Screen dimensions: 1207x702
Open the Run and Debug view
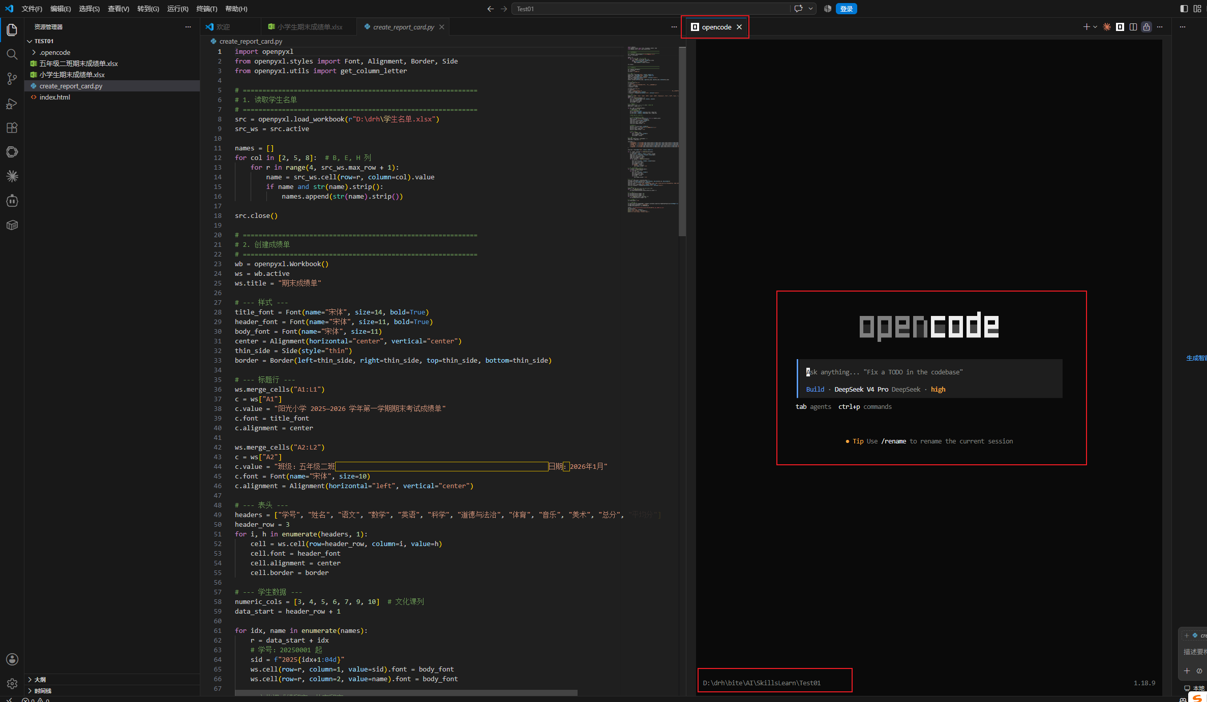12,104
